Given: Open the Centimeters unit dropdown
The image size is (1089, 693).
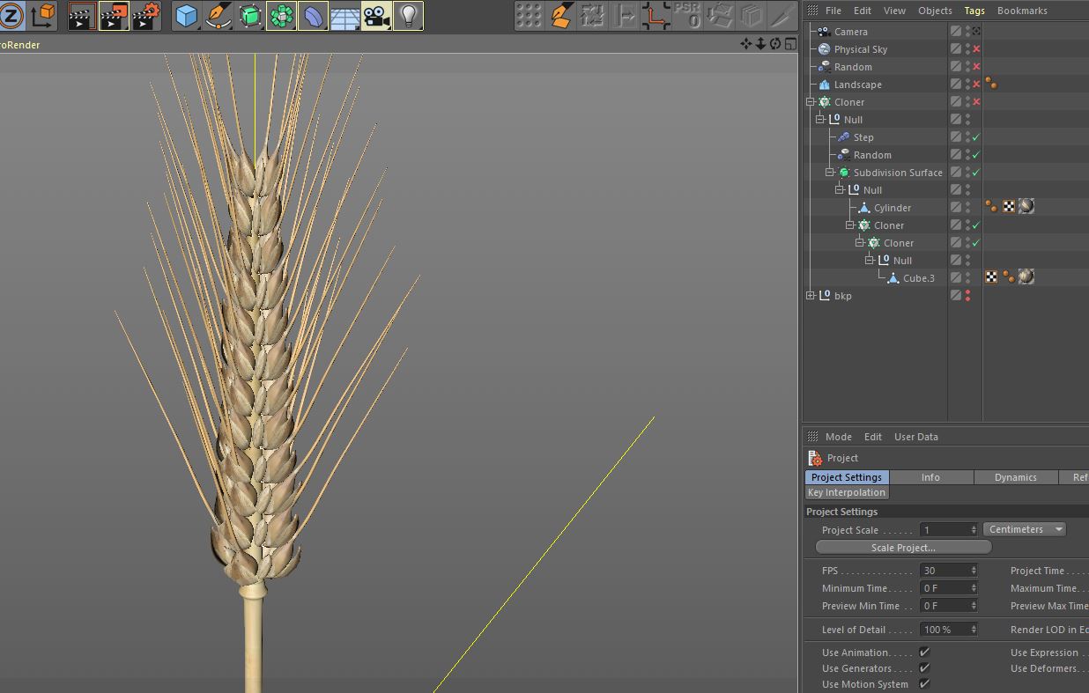Looking at the screenshot, I should tap(1024, 529).
